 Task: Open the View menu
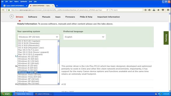pos(11,2)
